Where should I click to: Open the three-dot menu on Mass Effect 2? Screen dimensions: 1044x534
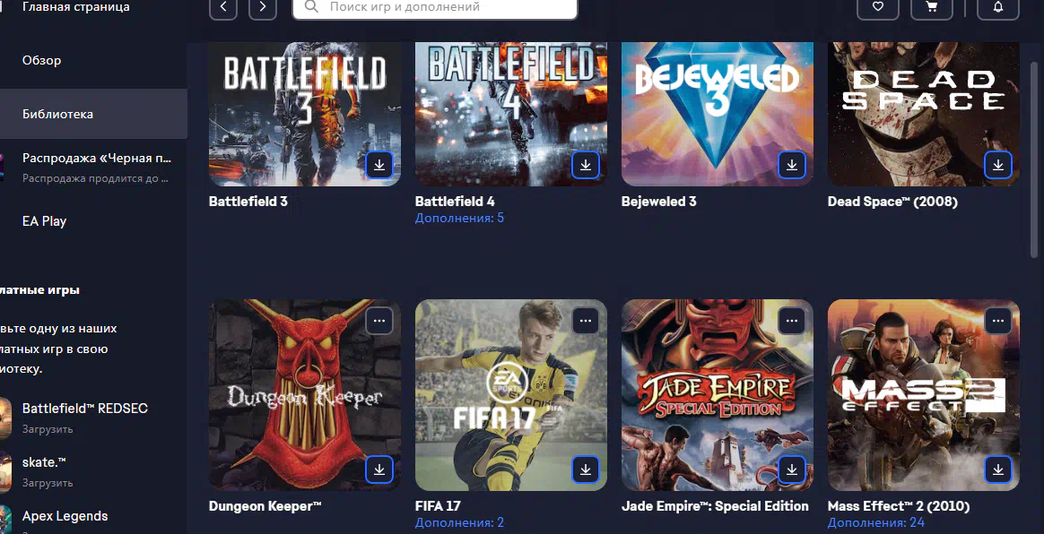pos(998,321)
